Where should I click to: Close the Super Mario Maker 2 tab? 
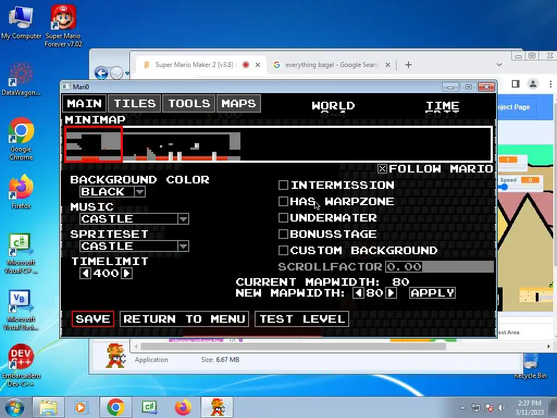coord(258,65)
